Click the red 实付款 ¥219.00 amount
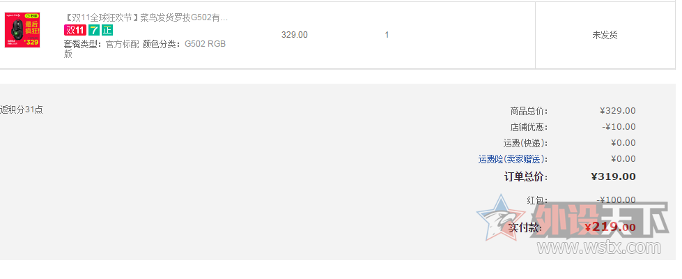This screenshot has width=682, height=279. click(x=610, y=227)
